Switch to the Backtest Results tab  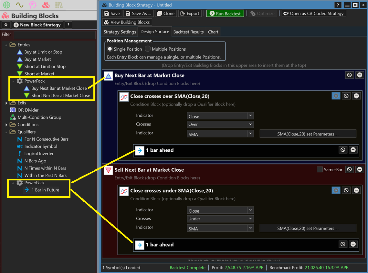(x=188, y=32)
